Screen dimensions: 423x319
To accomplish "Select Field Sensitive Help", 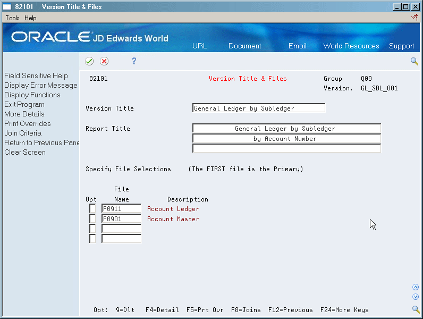I will tap(36, 75).
